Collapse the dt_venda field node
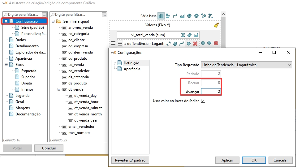 tap(58, 89)
